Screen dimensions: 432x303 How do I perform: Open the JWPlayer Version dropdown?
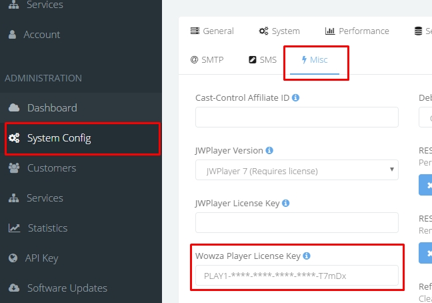point(297,170)
